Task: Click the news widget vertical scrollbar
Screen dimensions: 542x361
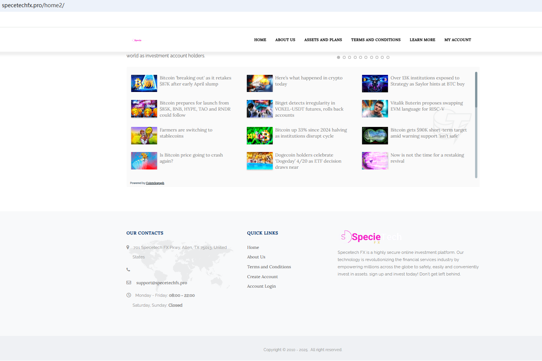Action: point(476,125)
